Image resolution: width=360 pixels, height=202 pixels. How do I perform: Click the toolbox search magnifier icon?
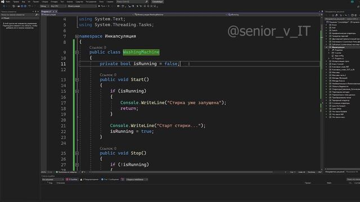36,15
